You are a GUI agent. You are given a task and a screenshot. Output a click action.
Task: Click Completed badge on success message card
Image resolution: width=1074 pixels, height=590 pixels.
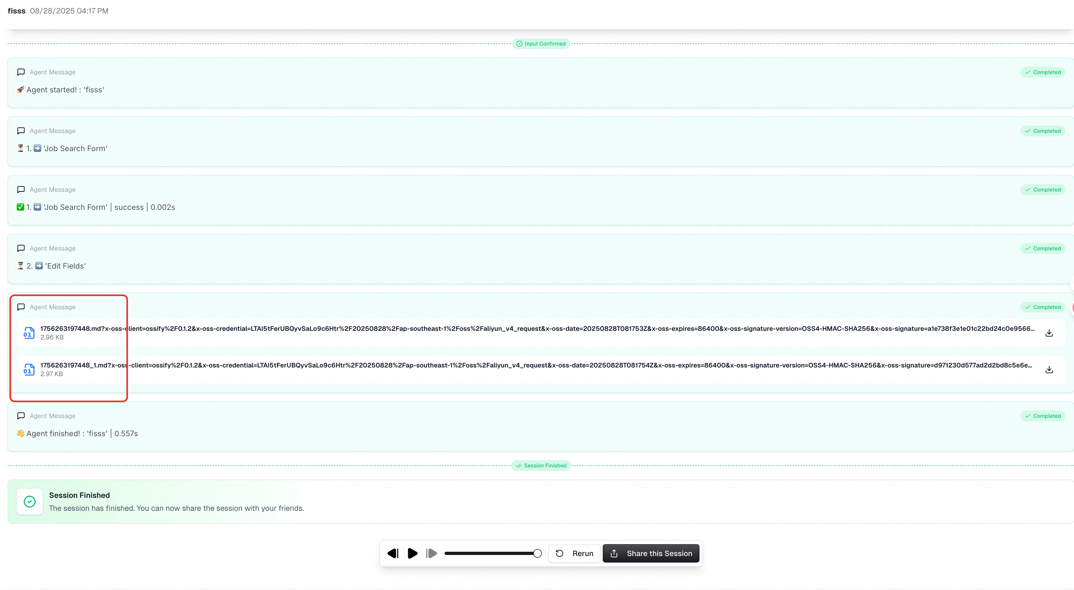1043,190
